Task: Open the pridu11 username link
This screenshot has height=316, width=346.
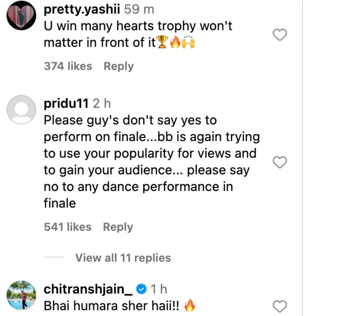Action: click(x=66, y=104)
